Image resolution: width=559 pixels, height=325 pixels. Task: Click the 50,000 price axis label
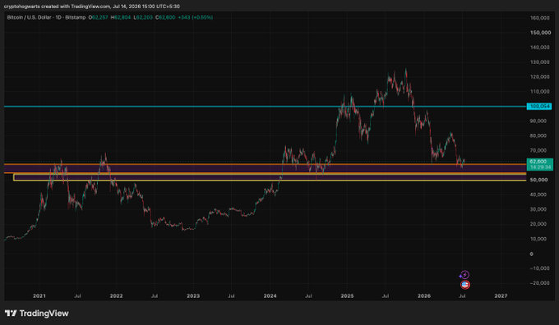(x=538, y=180)
